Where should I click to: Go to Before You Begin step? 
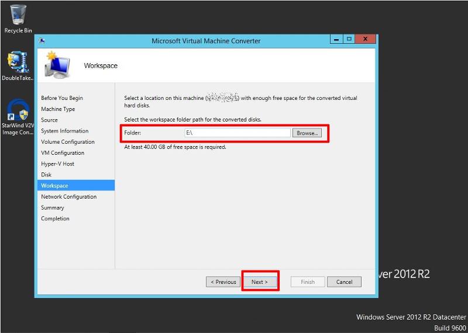[x=62, y=98]
